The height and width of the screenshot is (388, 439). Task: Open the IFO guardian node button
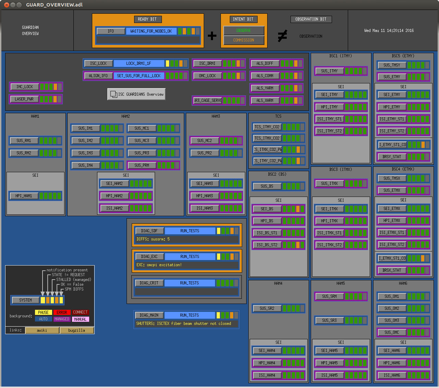click(111, 31)
